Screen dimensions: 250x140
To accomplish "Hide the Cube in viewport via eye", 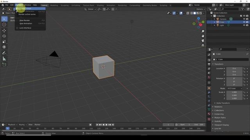I will [244, 22].
